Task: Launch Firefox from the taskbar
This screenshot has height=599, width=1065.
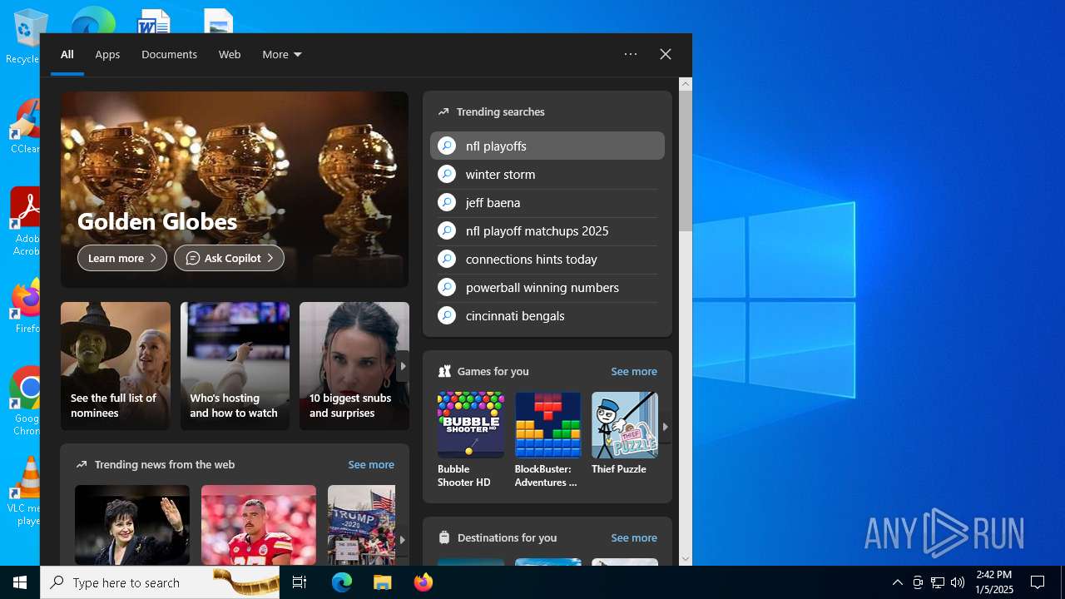Action: tap(423, 582)
